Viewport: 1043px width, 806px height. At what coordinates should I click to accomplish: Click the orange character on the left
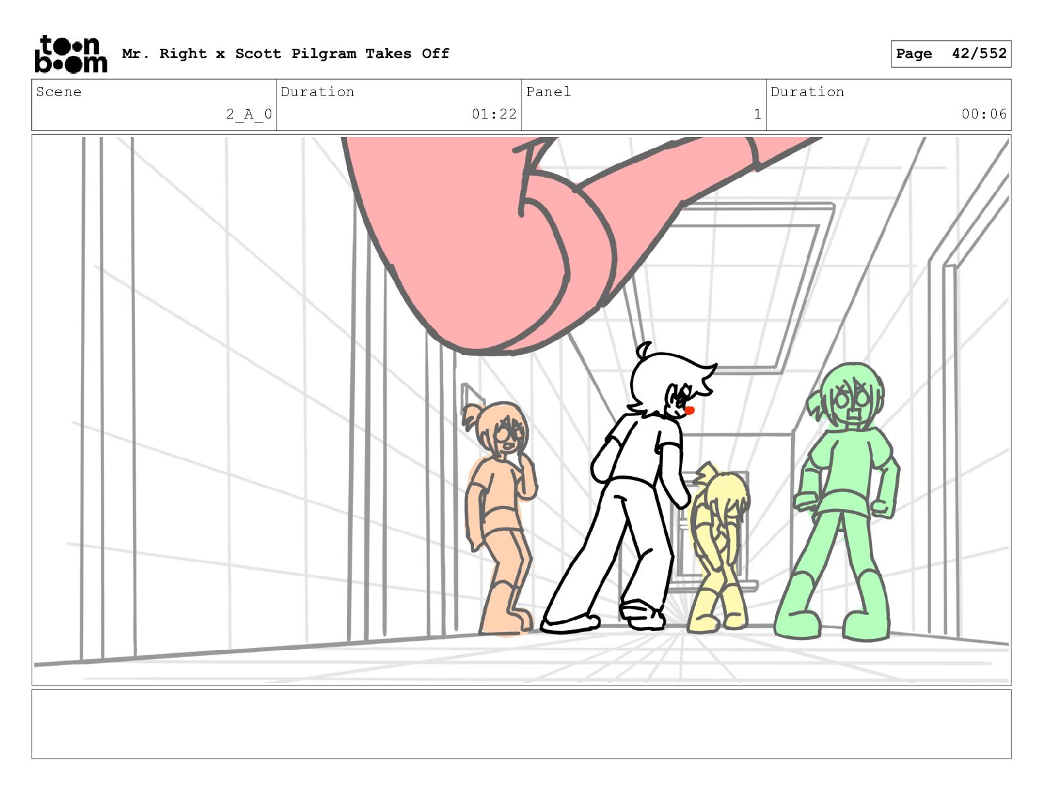tap(500, 518)
